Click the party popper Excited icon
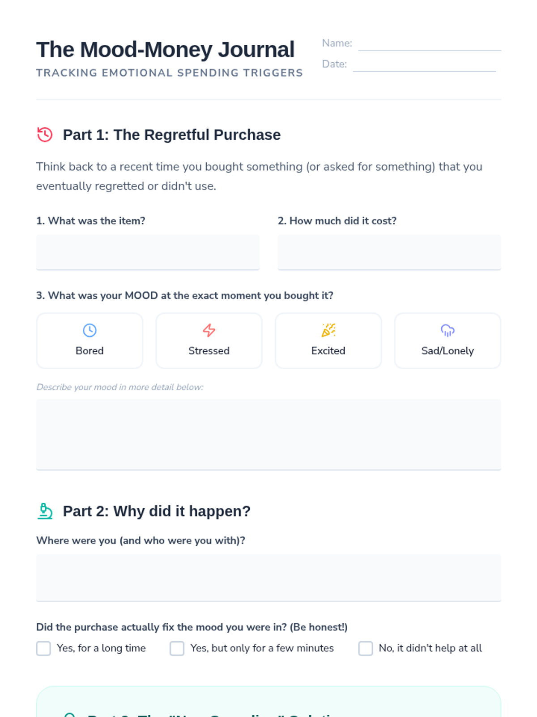 click(x=328, y=330)
